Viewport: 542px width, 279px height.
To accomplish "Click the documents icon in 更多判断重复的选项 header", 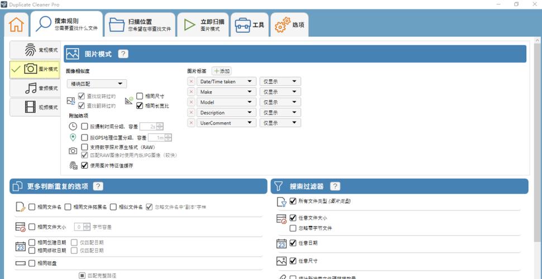I will pyautogui.click(x=17, y=186).
